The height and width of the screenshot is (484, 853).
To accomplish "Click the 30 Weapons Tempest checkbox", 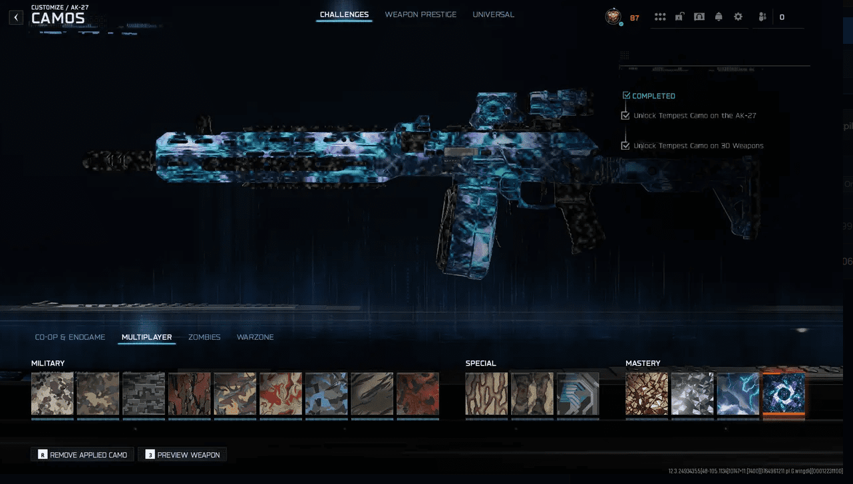I will point(625,146).
